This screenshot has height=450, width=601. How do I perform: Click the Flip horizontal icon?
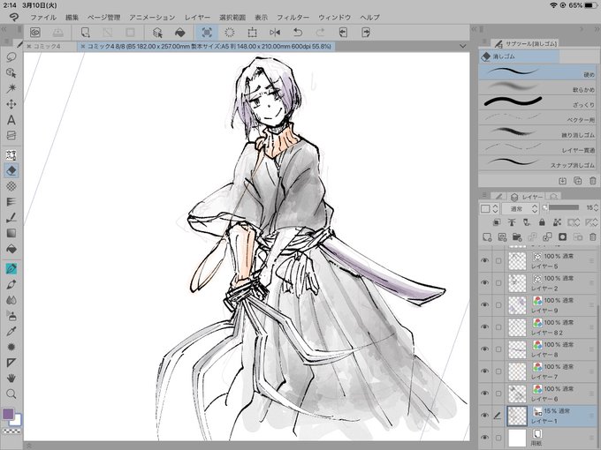click(x=275, y=33)
